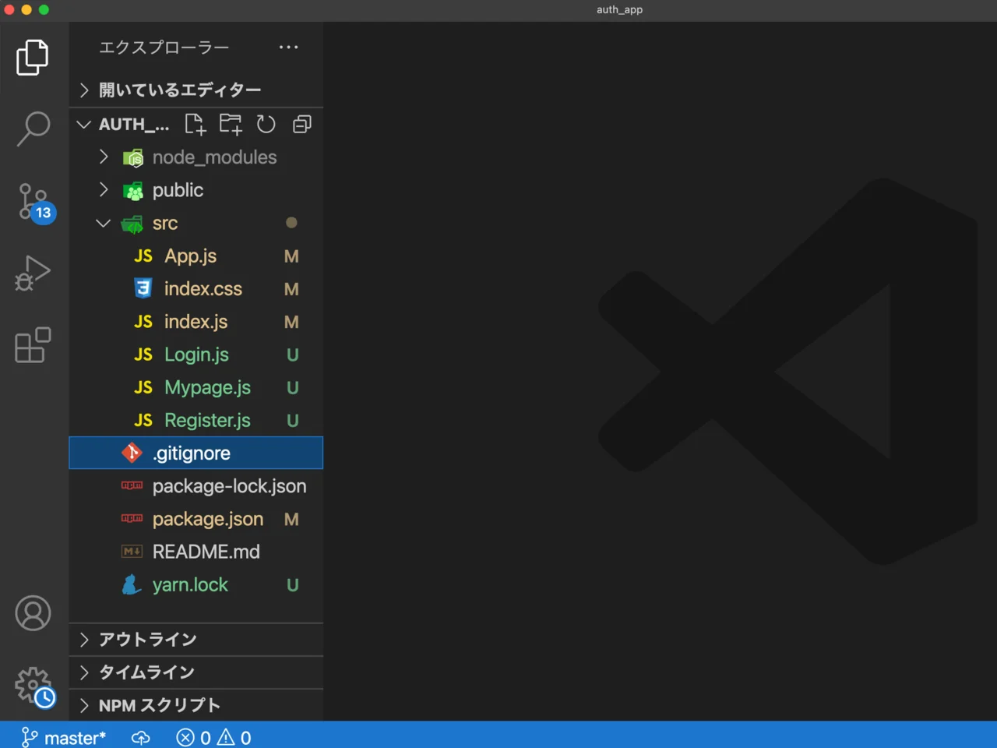Open the Manage settings gear icon
Screen dimensions: 997x748
(32, 685)
